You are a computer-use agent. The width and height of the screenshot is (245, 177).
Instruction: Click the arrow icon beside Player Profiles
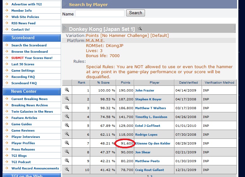pyautogui.click(x=7, y=143)
